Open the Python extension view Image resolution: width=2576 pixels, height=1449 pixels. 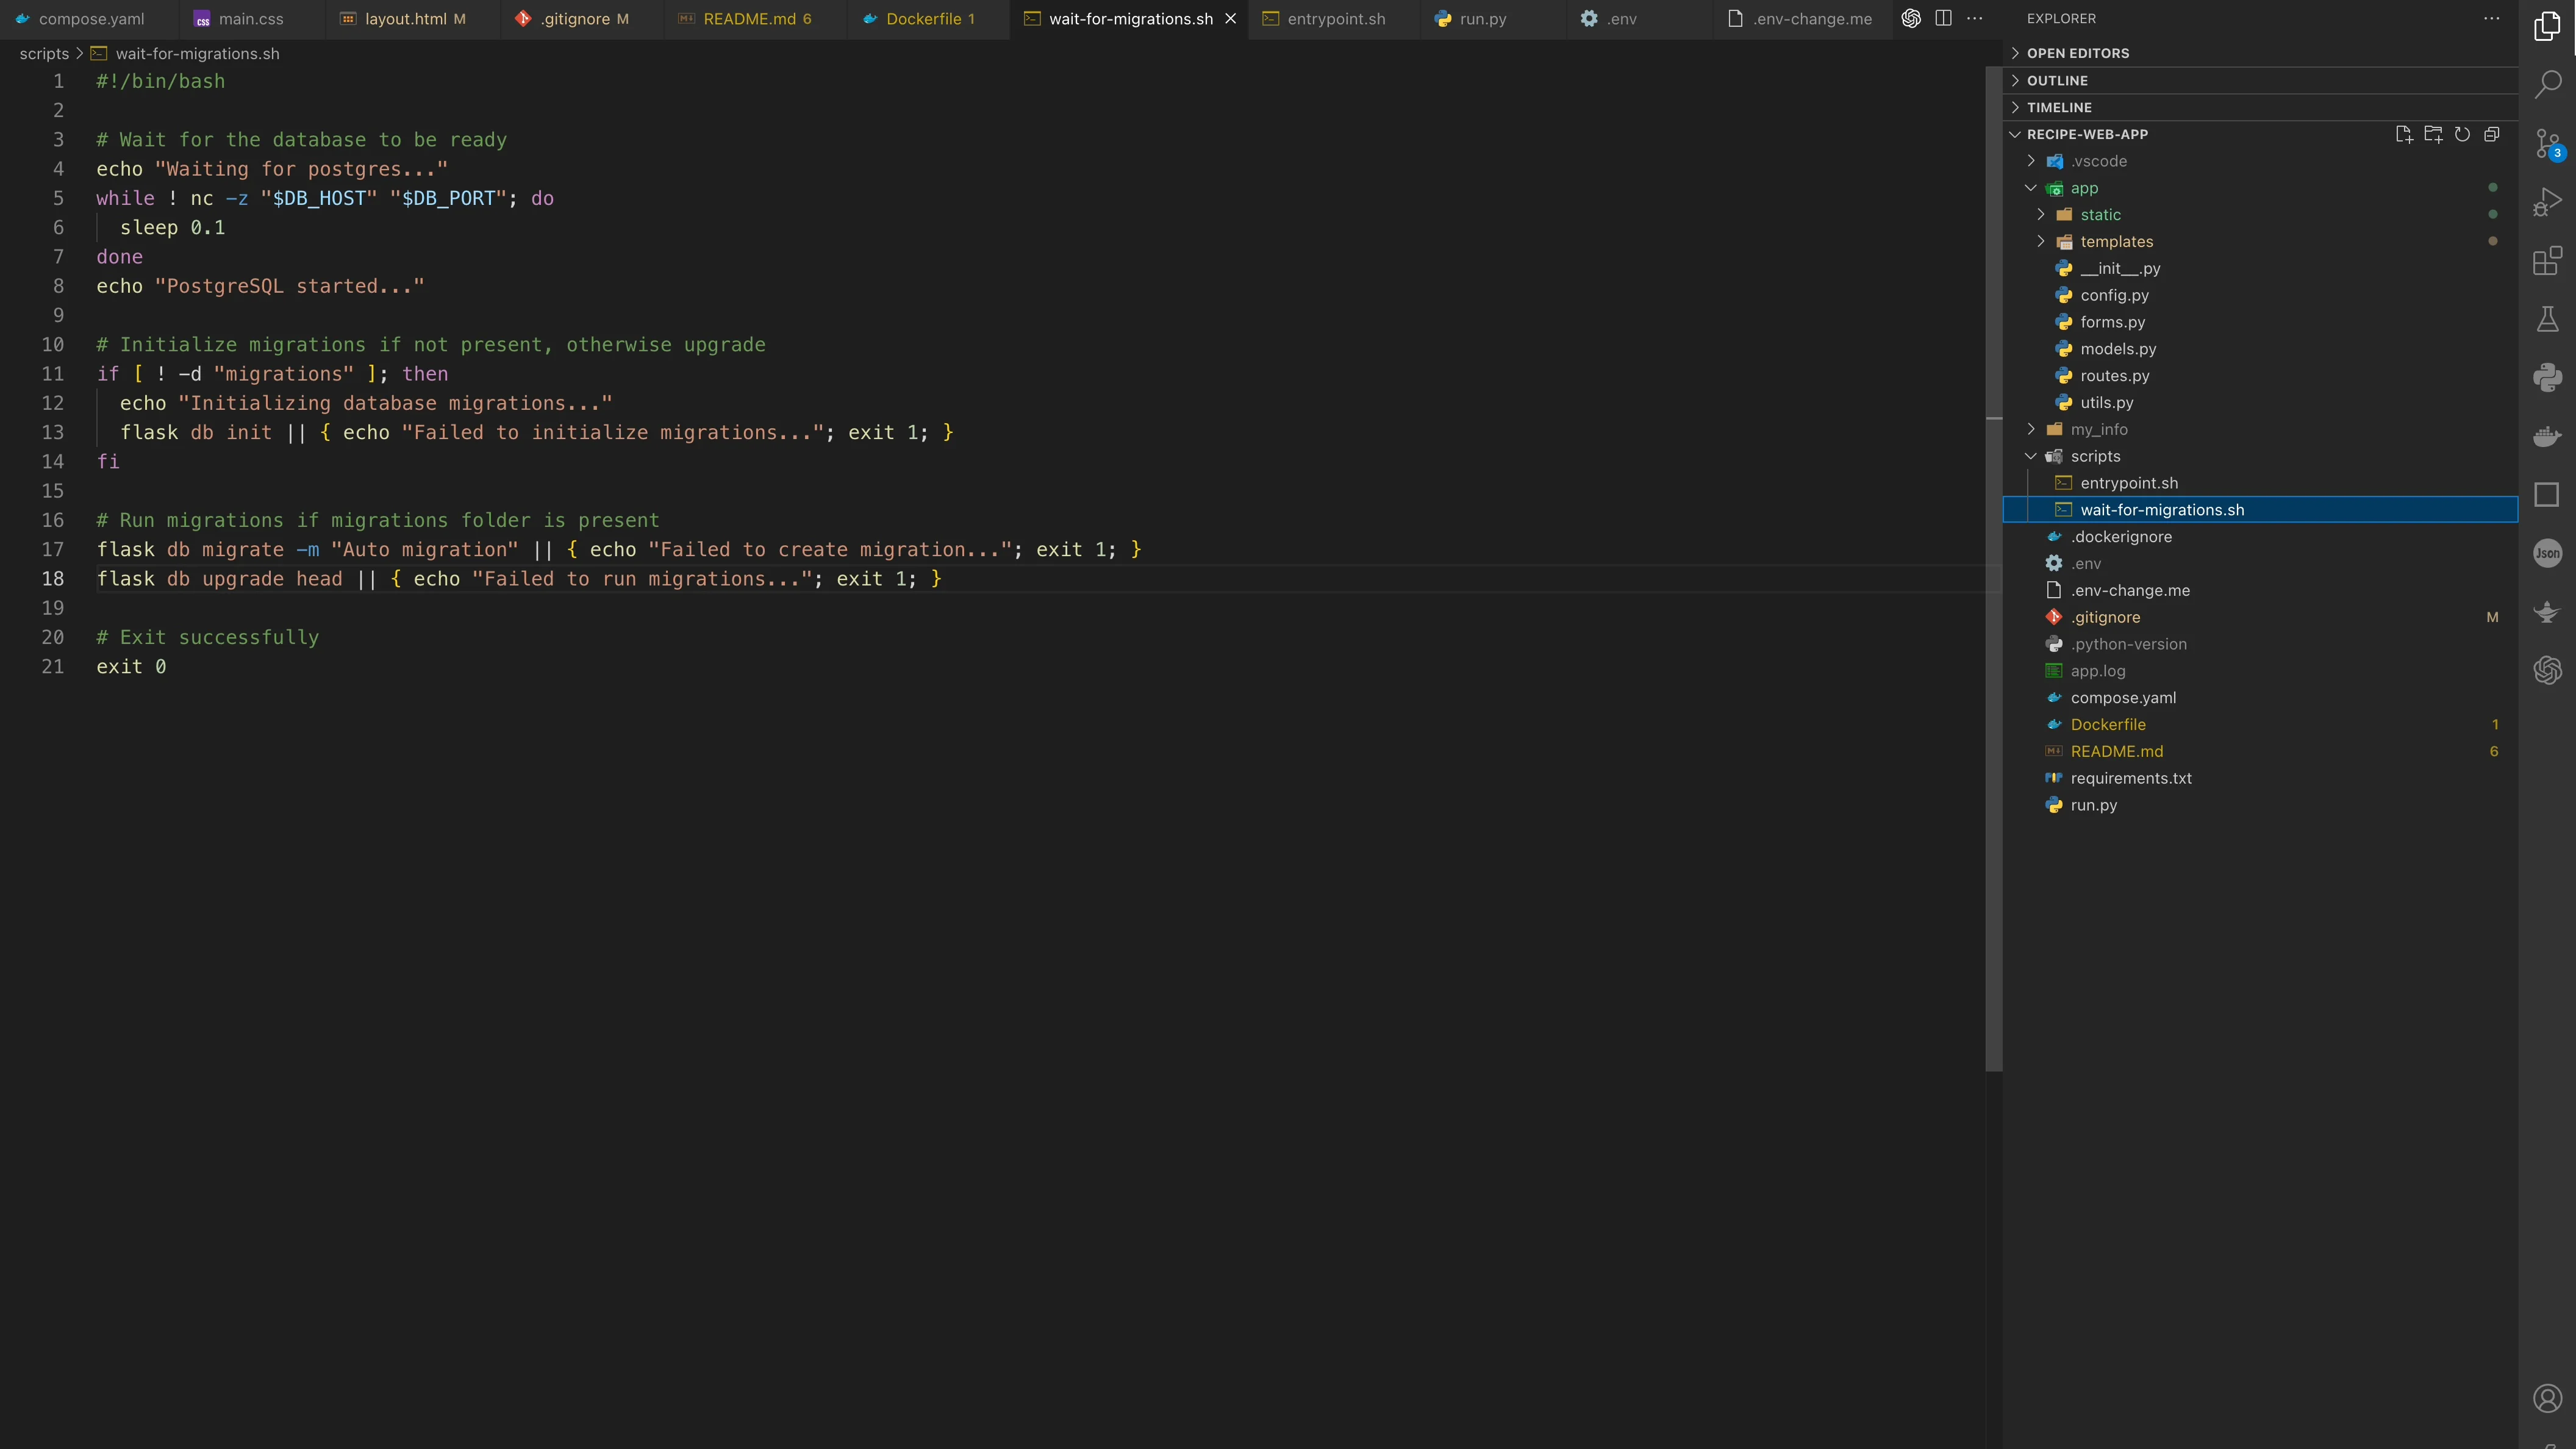[x=2548, y=377]
